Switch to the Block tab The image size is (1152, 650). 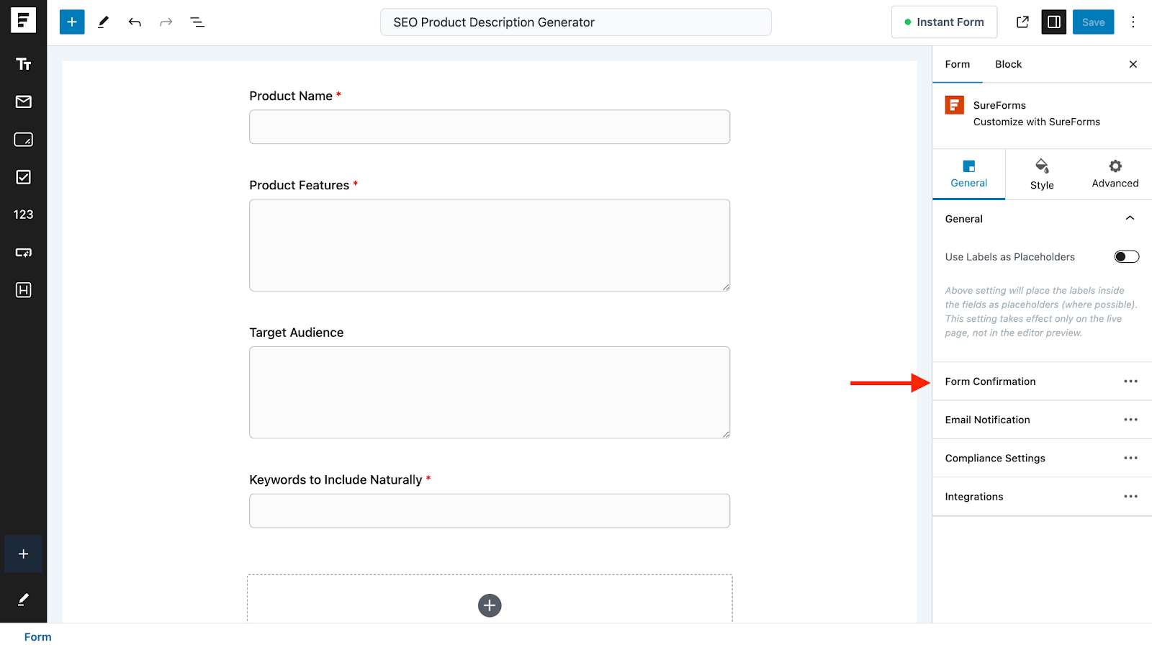click(1007, 64)
